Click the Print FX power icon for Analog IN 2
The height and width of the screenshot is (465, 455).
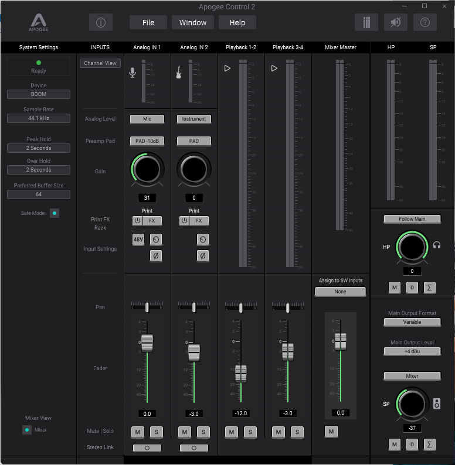coord(184,221)
